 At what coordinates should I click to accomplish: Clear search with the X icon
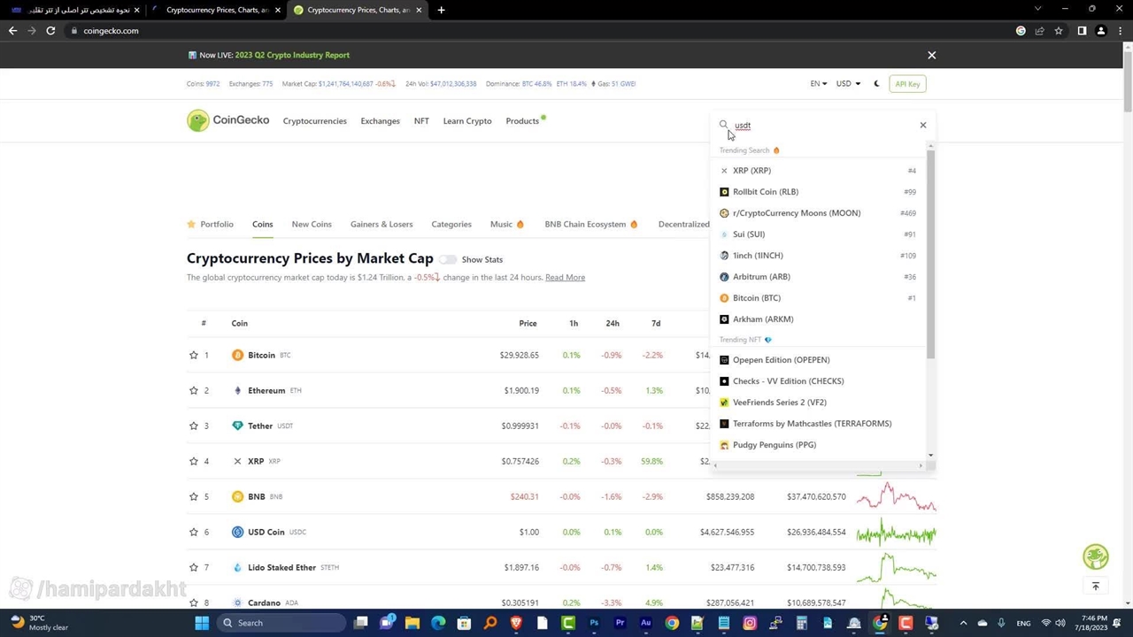click(922, 125)
